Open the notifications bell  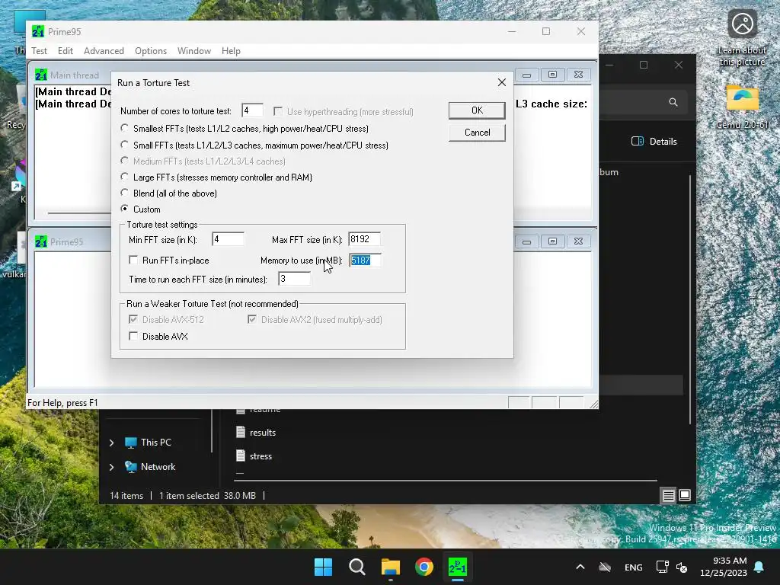(x=759, y=567)
